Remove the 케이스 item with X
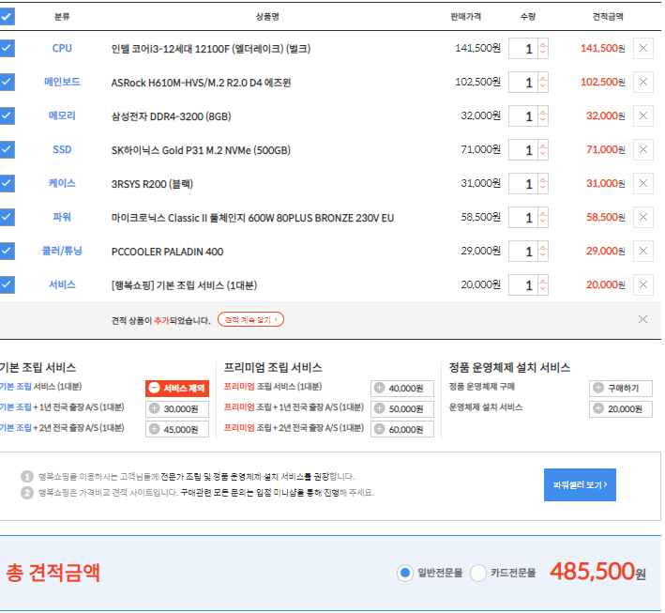Image resolution: width=665 pixels, height=613 pixels. coord(642,183)
